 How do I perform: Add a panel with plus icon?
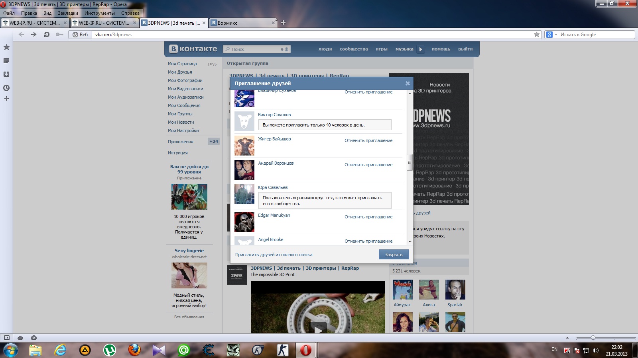pos(6,99)
